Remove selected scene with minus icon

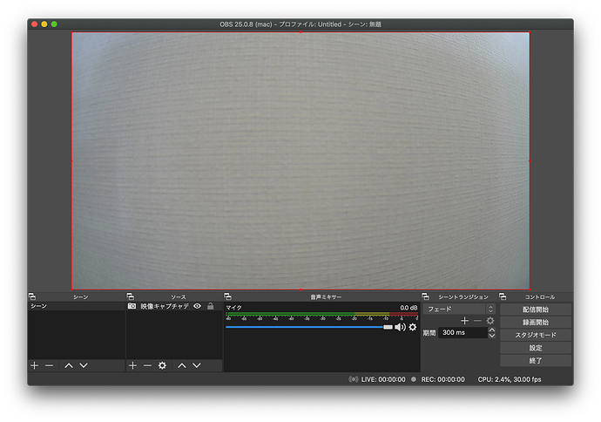pyautogui.click(x=49, y=365)
